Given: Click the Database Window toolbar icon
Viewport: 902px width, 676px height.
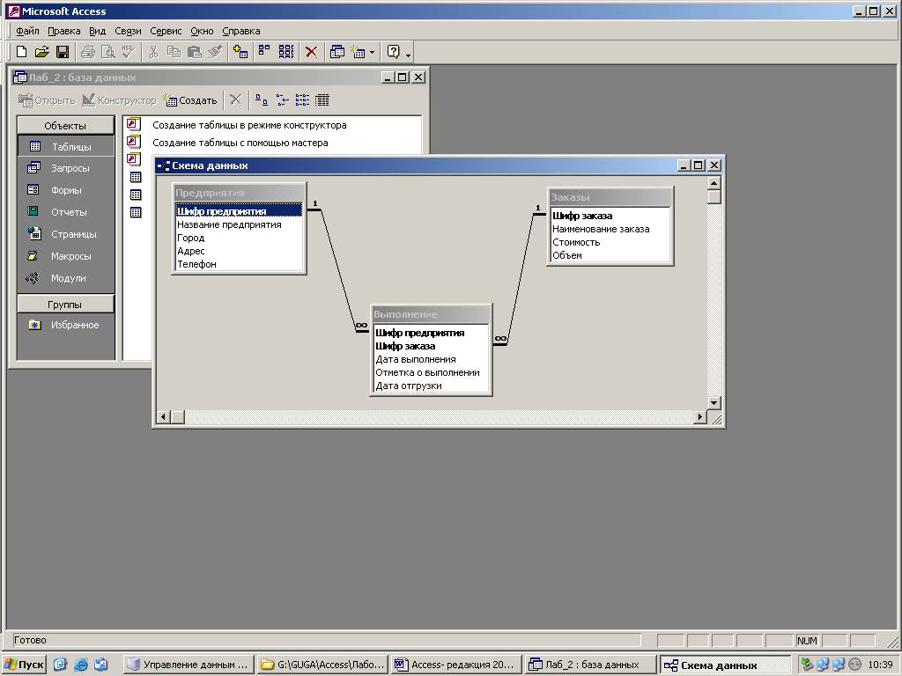Looking at the screenshot, I should click(337, 52).
